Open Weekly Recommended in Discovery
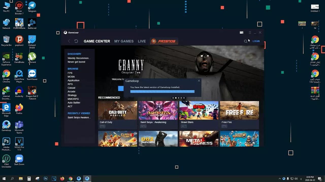This screenshot has width=325, height=182. click(79, 58)
